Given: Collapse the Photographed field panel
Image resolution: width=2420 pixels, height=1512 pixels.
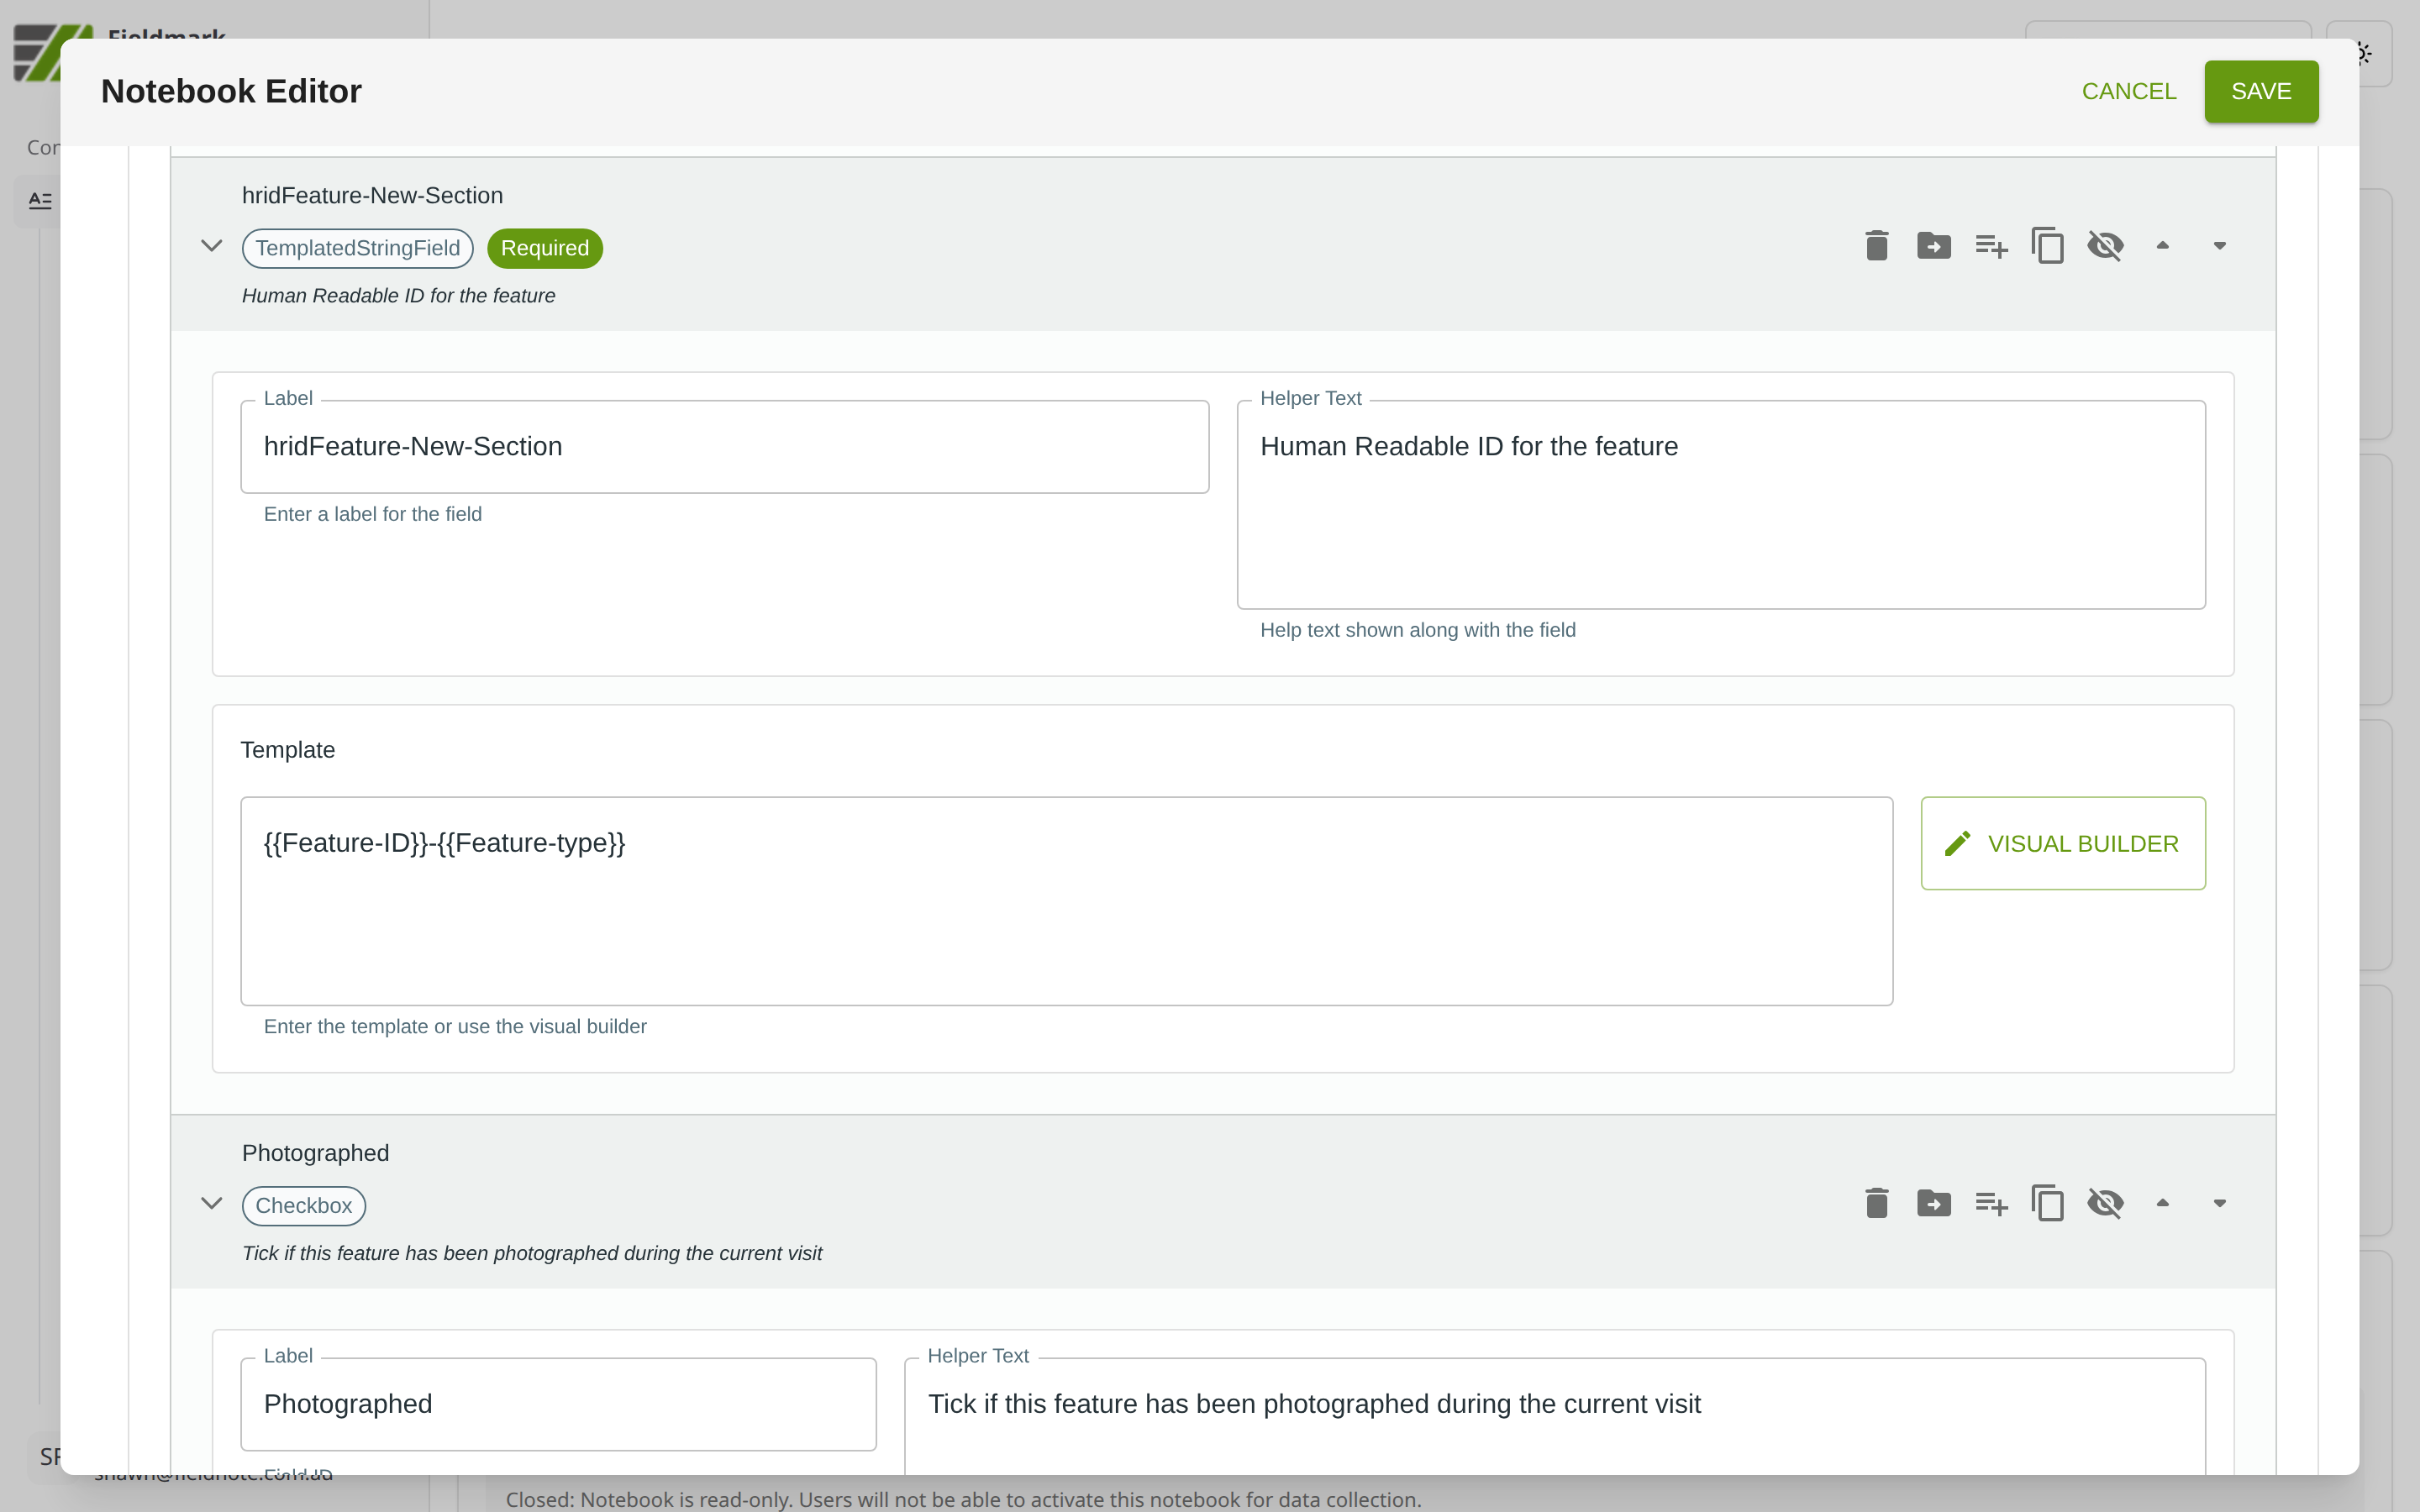Looking at the screenshot, I should pyautogui.click(x=211, y=1203).
